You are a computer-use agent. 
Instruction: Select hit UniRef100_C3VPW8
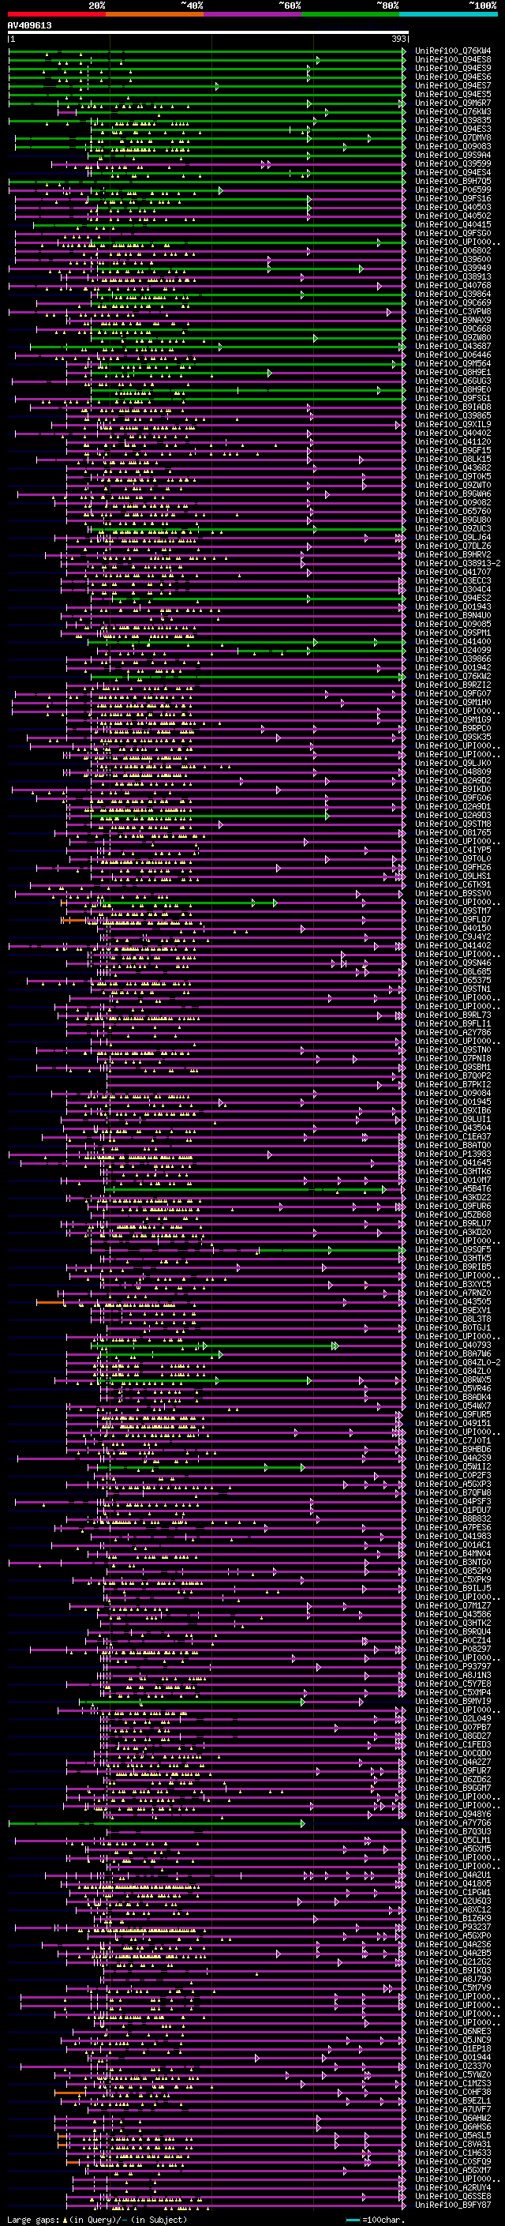click(x=453, y=311)
